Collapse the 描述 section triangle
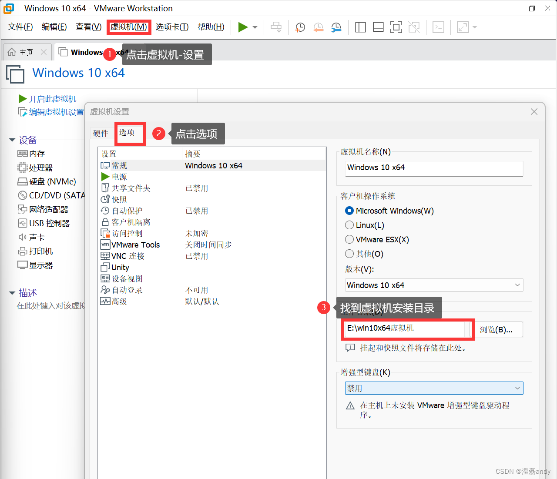The width and height of the screenshot is (557, 479). coord(12,293)
